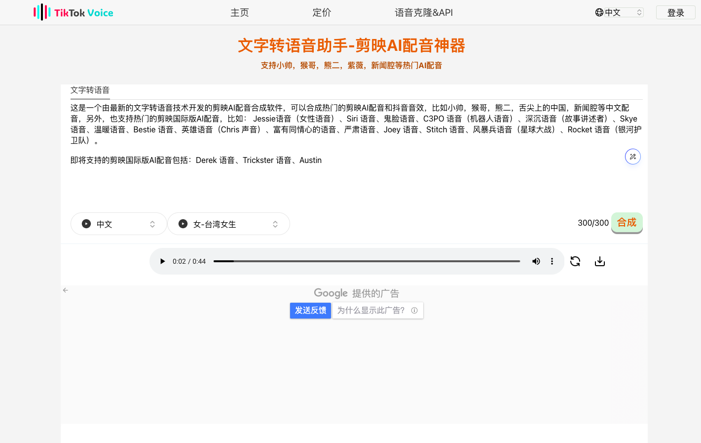Open audio player more options menu
The image size is (701, 443).
[x=552, y=261]
